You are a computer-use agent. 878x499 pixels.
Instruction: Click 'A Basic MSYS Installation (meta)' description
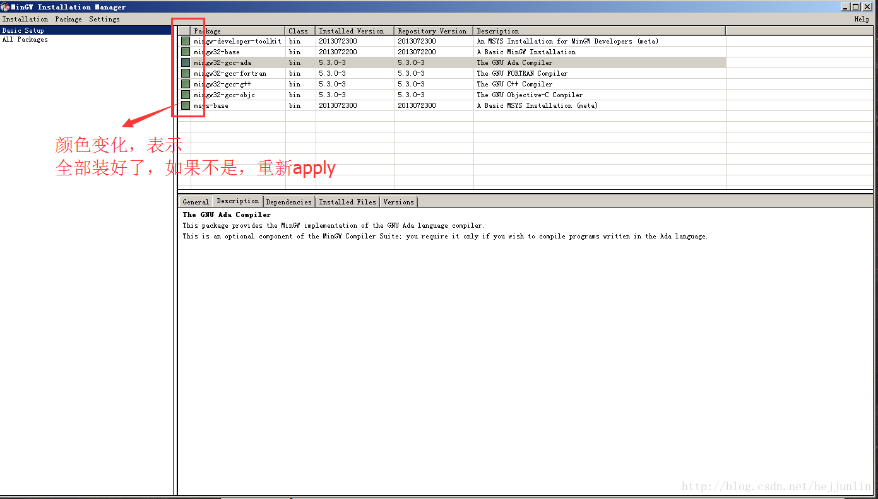point(537,105)
